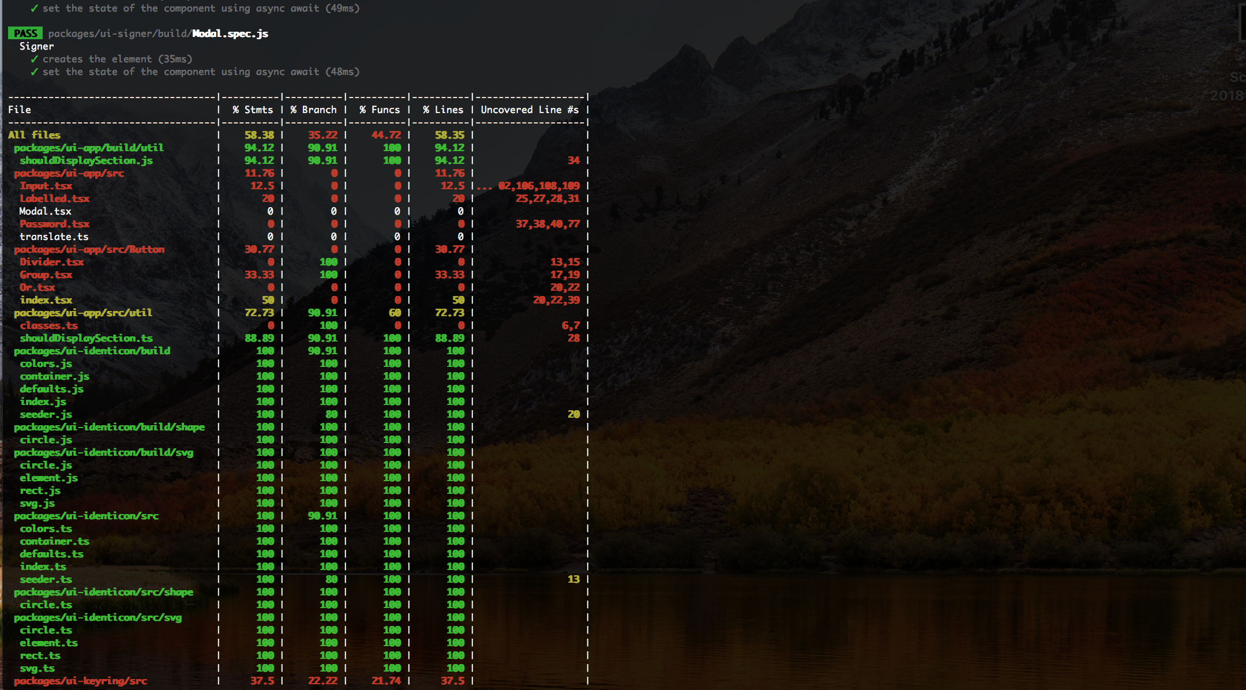Select the Divider.tsx file entry
This screenshot has width=1246, height=690.
point(51,262)
